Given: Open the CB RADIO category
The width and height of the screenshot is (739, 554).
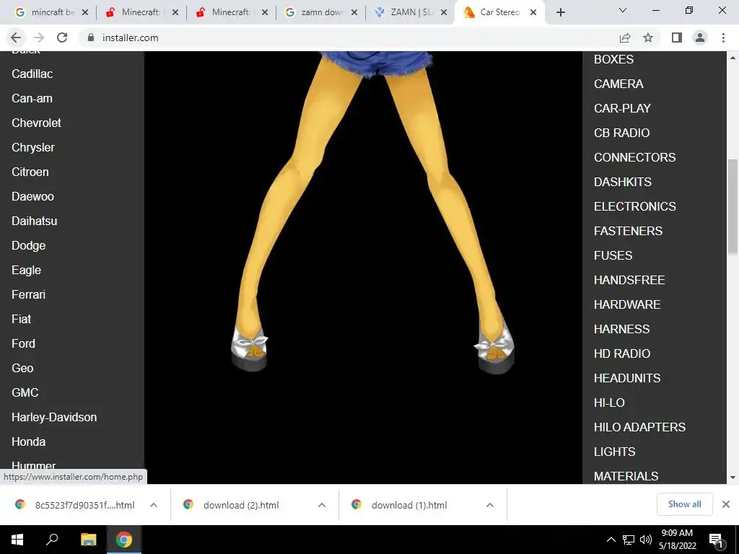Looking at the screenshot, I should [x=621, y=133].
